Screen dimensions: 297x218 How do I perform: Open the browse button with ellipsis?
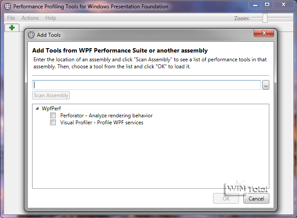pyautogui.click(x=266, y=85)
